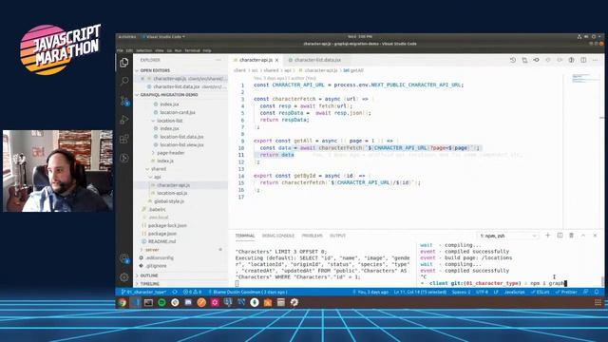Click the compare changes icon in editor toolbar
608x342 pixels.
(524, 60)
